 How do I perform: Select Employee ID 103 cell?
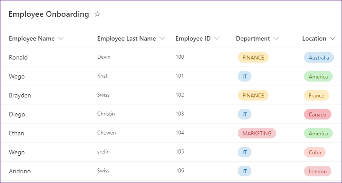[180, 114]
